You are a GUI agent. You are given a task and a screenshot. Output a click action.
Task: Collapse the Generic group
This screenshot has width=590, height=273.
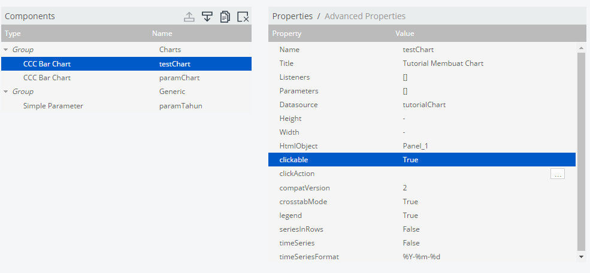tap(5, 92)
